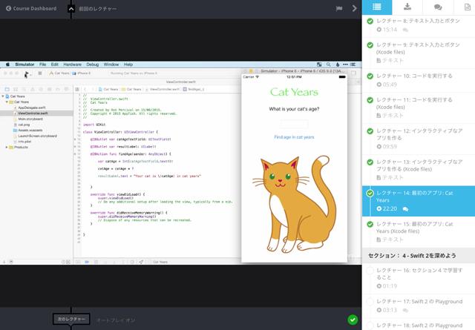475x330 pixels.
Task: Toggle empty completion circle for レクチャー 16
Action: (x=370, y=271)
